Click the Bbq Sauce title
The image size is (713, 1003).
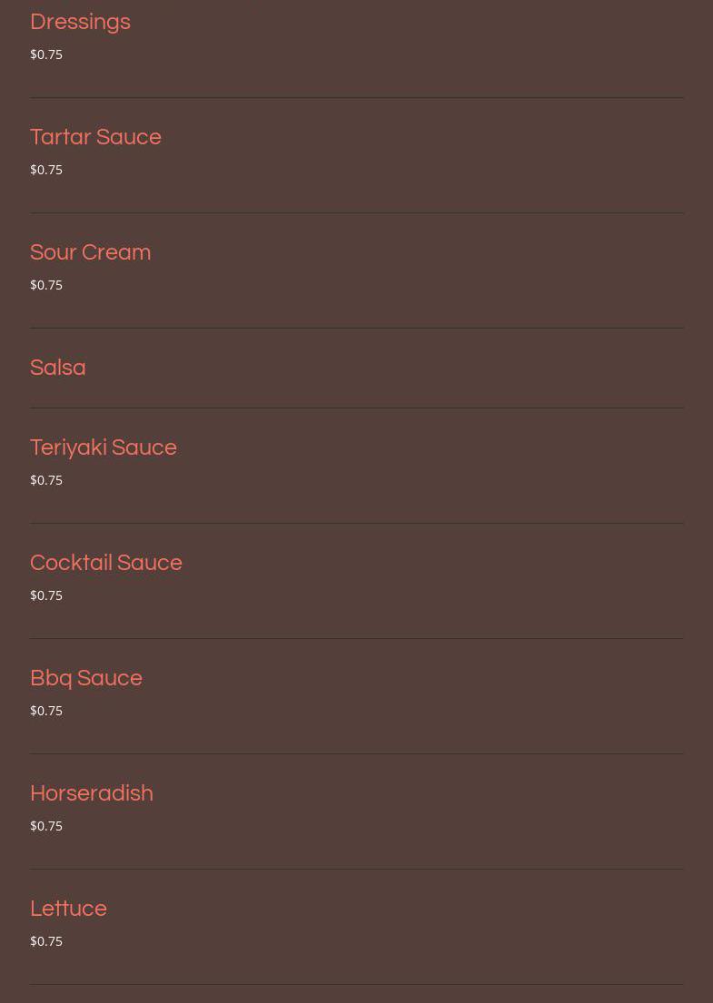coord(86,678)
